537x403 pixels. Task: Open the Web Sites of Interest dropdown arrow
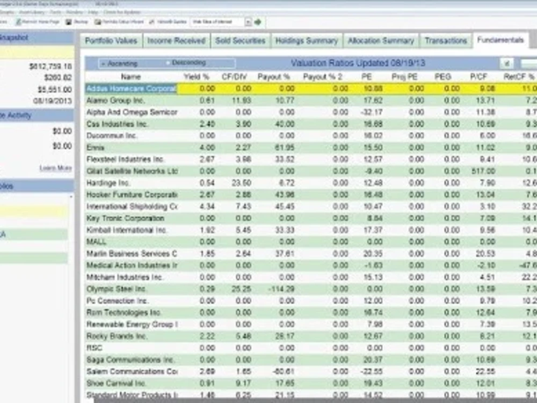point(248,22)
